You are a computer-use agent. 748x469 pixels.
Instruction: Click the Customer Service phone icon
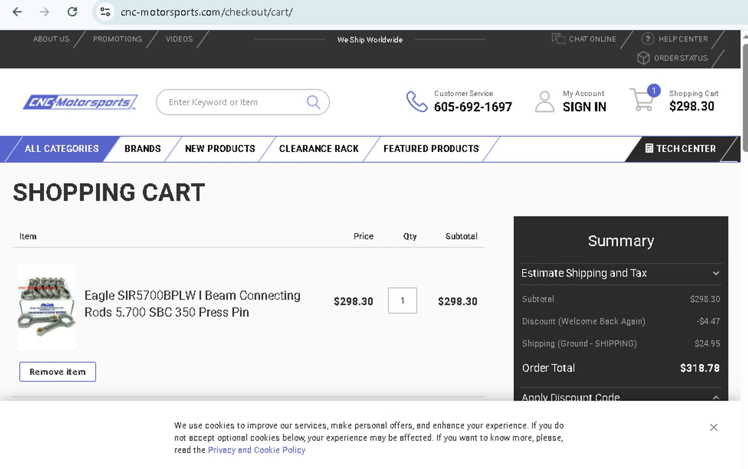click(417, 101)
